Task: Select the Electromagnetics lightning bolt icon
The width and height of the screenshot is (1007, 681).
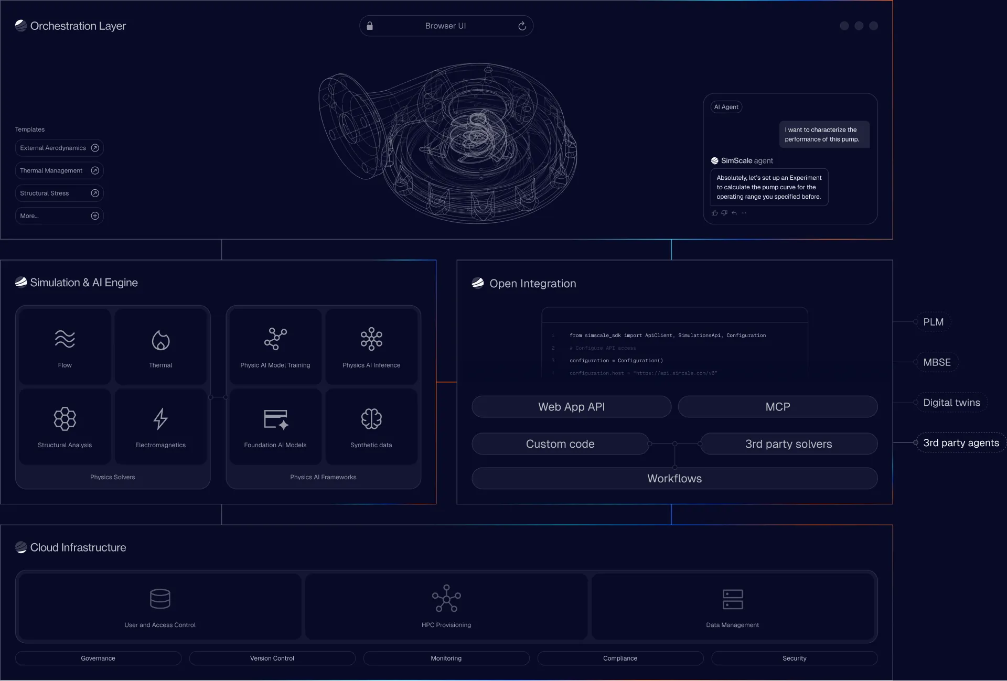Action: coord(160,419)
